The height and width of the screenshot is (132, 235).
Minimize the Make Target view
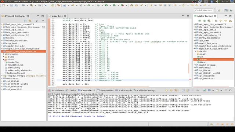[x=225, y=16]
